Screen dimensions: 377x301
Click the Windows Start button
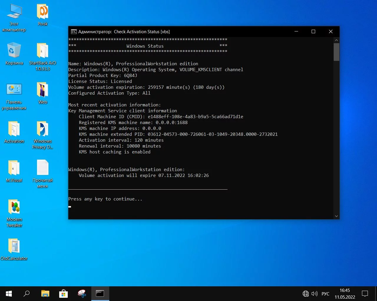[x=9, y=294]
